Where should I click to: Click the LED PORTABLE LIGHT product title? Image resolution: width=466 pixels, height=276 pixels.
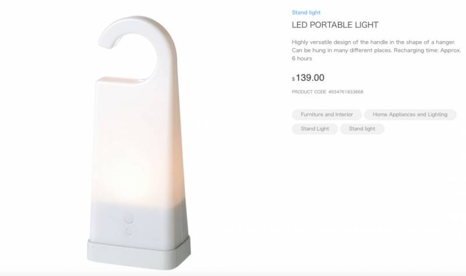[335, 25]
